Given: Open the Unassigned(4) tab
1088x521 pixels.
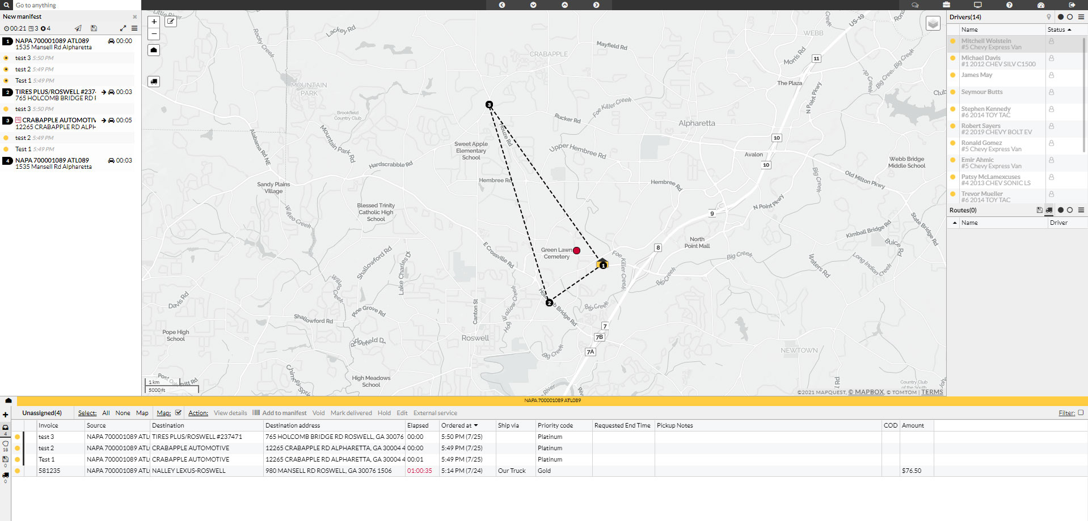Looking at the screenshot, I should pyautogui.click(x=42, y=413).
